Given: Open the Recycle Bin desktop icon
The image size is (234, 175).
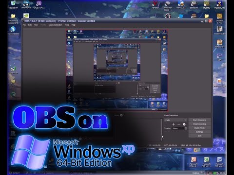Looking at the screenshot, I should point(13,5).
